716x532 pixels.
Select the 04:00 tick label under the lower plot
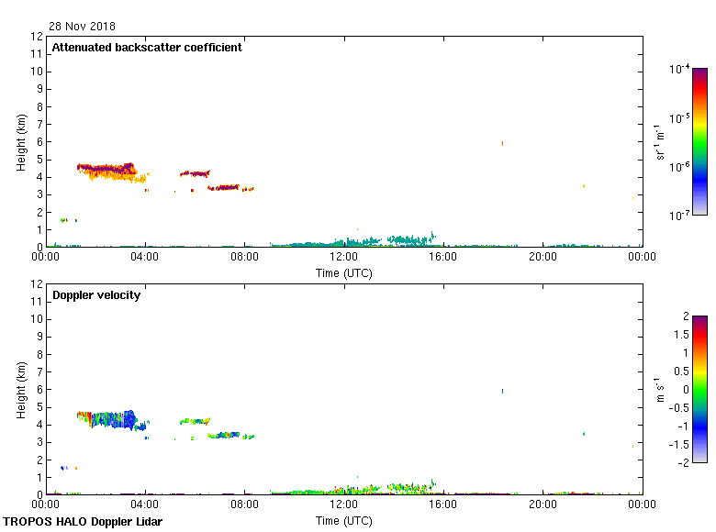point(145,505)
